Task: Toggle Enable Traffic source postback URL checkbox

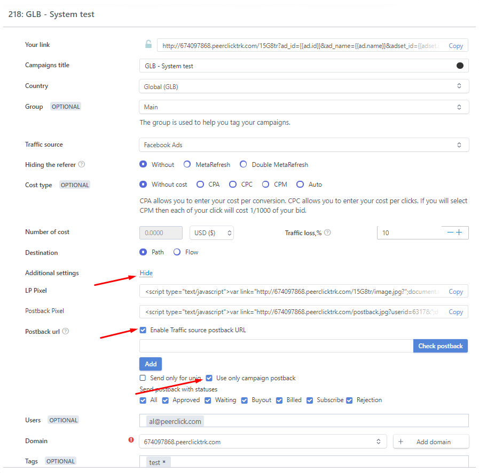Action: pyautogui.click(x=143, y=330)
